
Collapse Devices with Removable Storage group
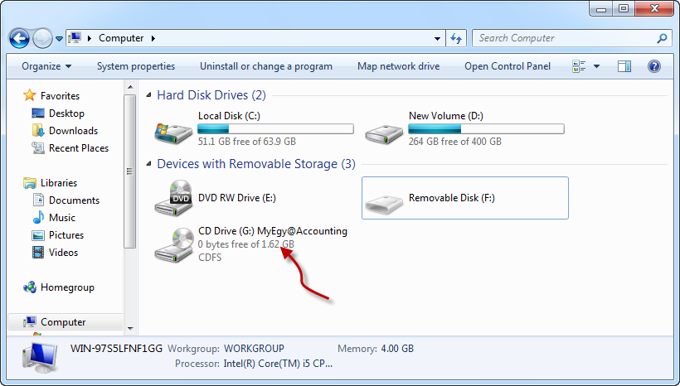click(149, 164)
